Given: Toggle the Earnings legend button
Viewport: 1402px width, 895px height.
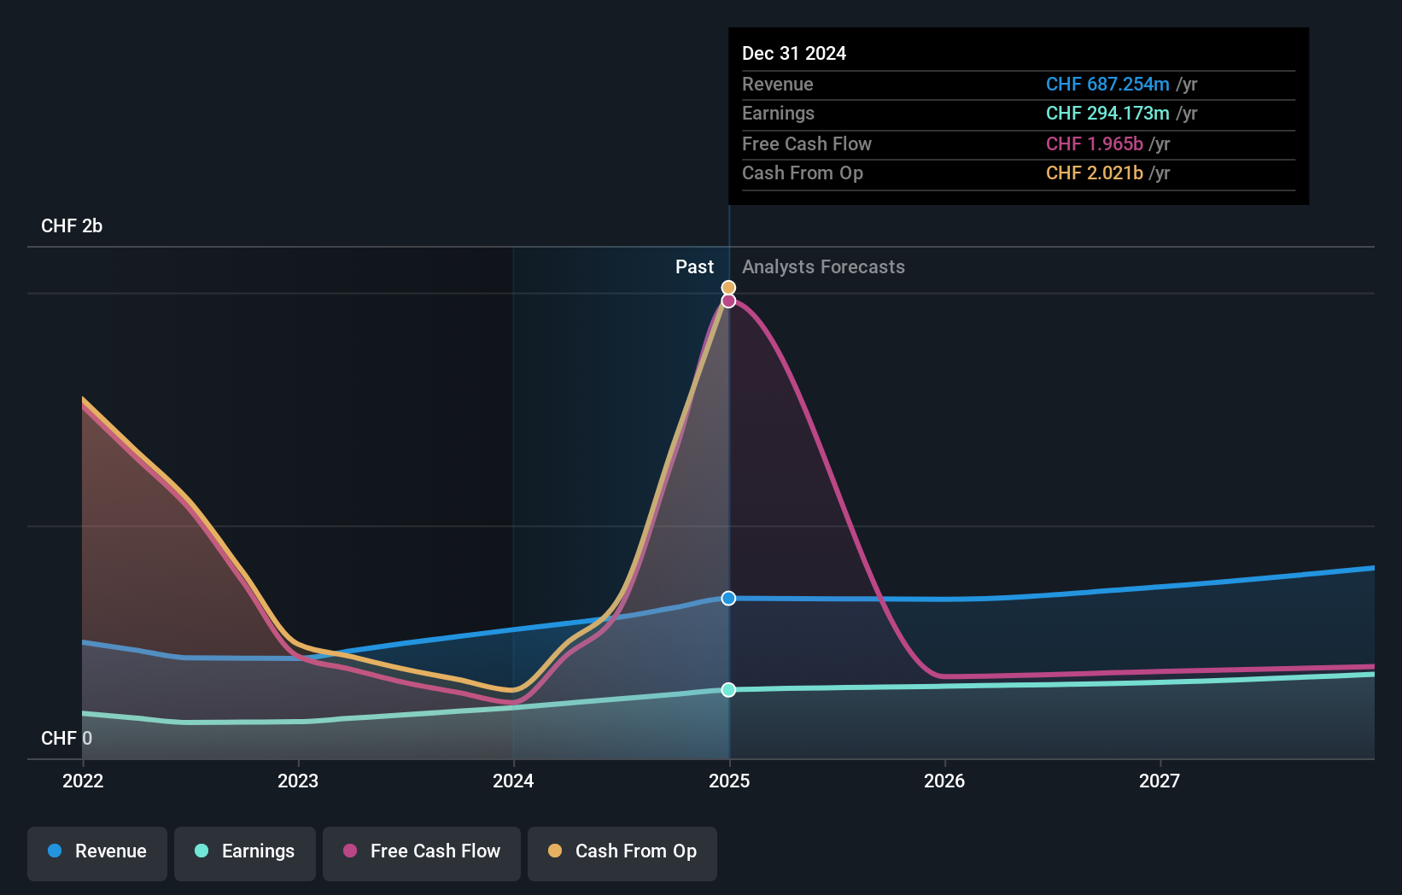Looking at the screenshot, I should click(x=245, y=853).
